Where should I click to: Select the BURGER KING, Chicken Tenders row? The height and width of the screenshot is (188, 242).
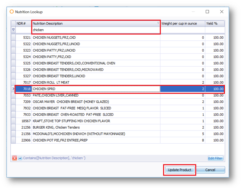(x=96, y=127)
